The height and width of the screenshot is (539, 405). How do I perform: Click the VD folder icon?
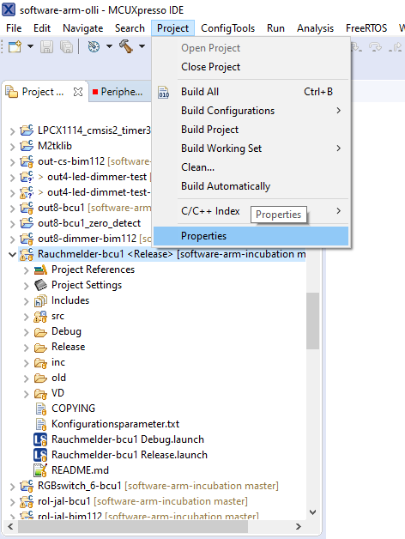(x=40, y=393)
